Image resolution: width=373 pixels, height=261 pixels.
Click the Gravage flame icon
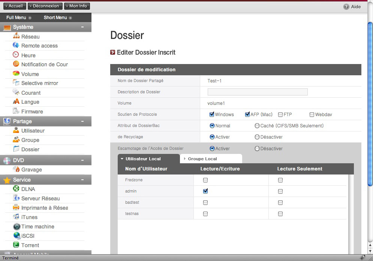click(x=16, y=170)
